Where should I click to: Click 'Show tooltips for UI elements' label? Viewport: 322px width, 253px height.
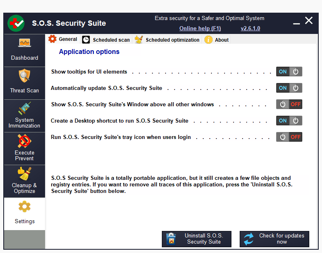coord(89,72)
